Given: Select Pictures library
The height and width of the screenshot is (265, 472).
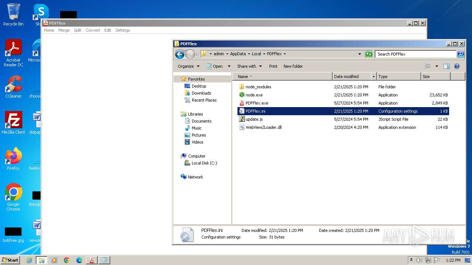Looking at the screenshot, I should coord(199,135).
